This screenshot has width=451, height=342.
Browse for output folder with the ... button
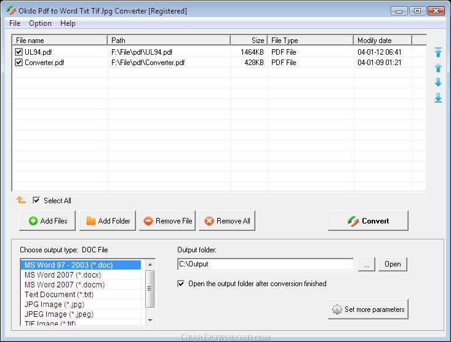367,264
